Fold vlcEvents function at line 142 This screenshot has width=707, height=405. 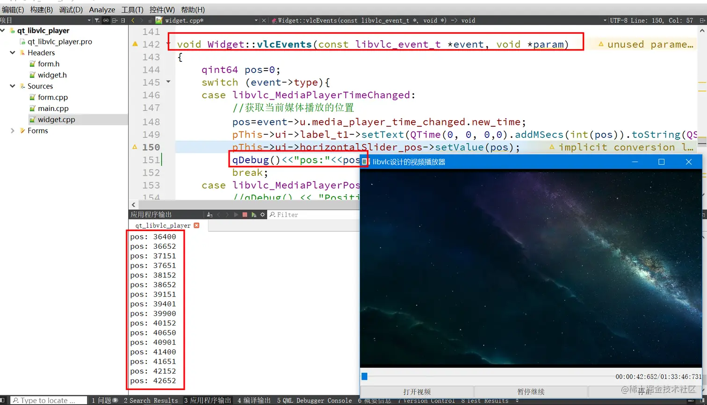[x=169, y=44]
